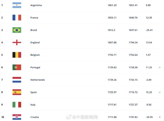The width and height of the screenshot is (164, 121).
Task: Click the Portugal flag icon
Action: pyautogui.click(x=17, y=67)
